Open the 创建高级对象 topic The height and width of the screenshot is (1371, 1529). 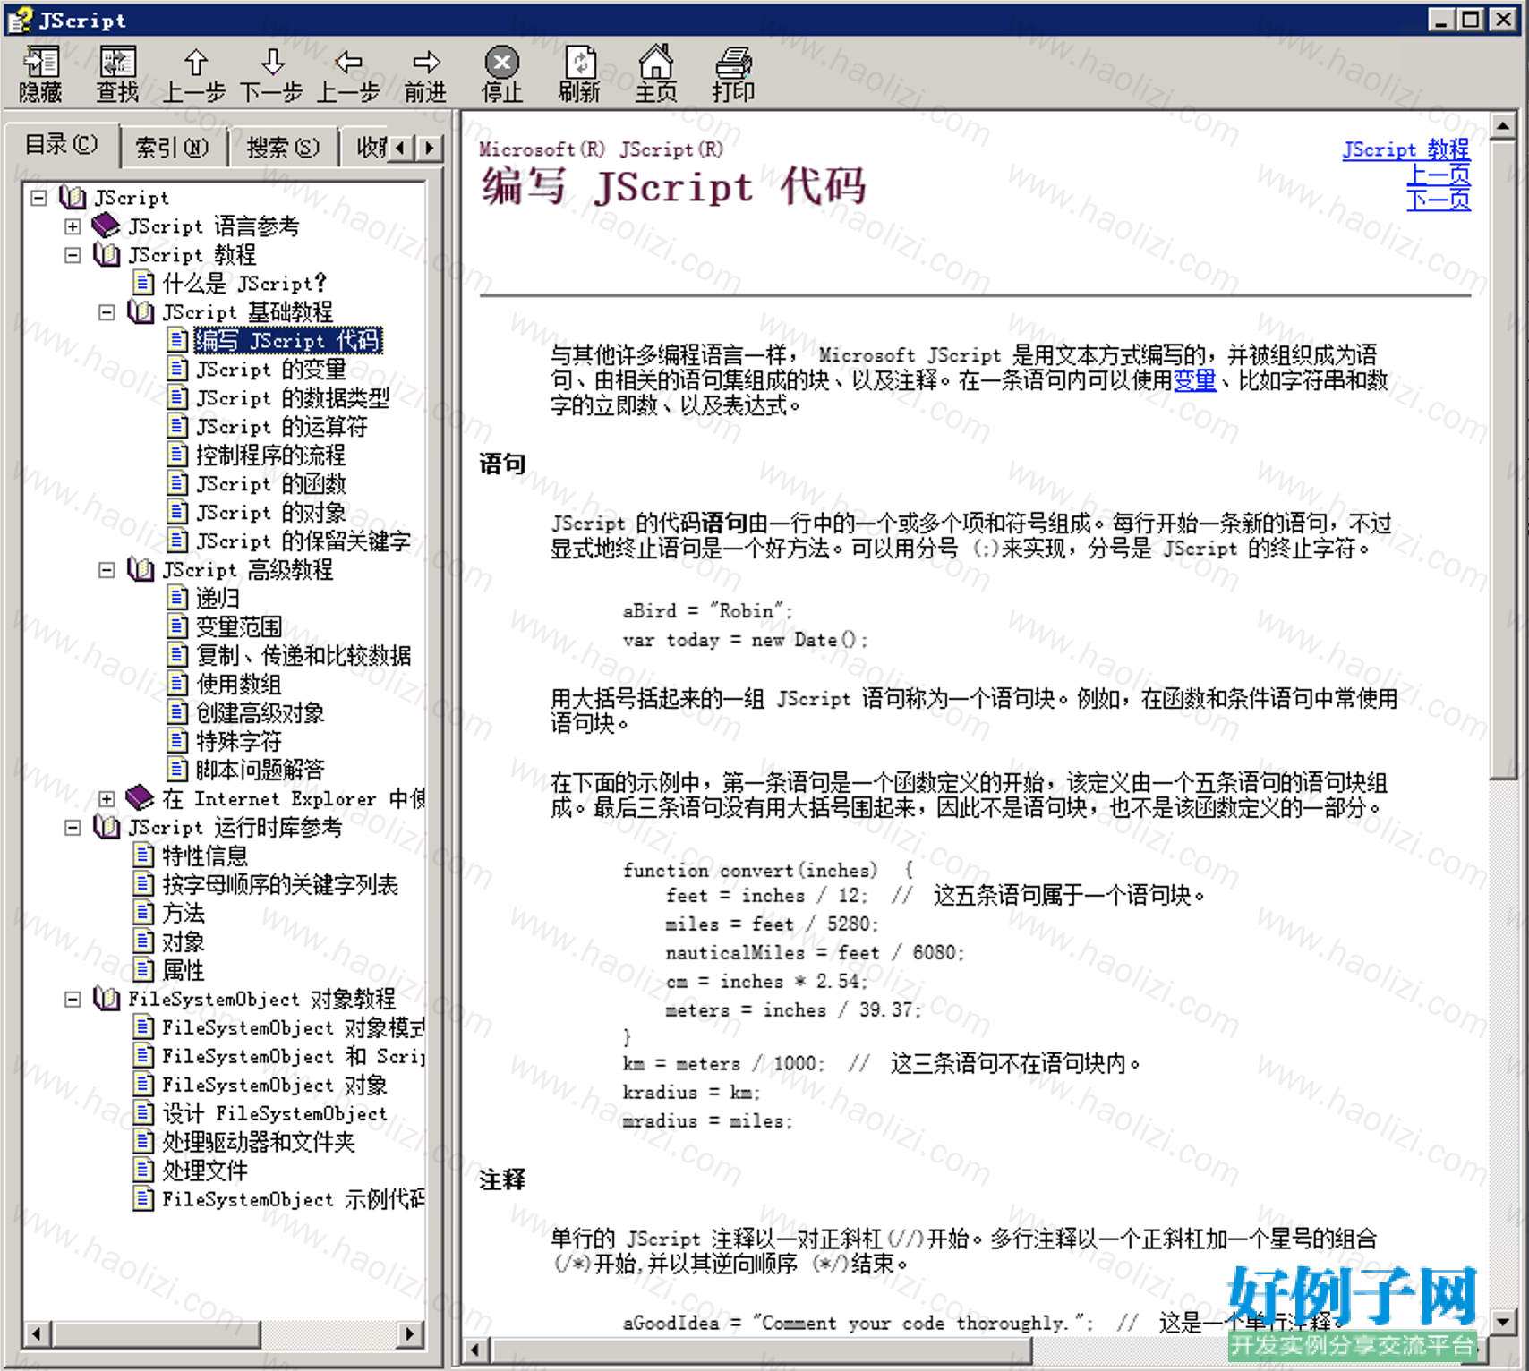[261, 712]
